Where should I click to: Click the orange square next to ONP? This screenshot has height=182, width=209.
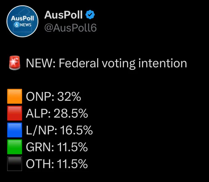15,96
